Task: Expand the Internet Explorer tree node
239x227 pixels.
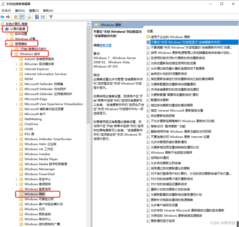Action: pyautogui.click(x=17, y=69)
